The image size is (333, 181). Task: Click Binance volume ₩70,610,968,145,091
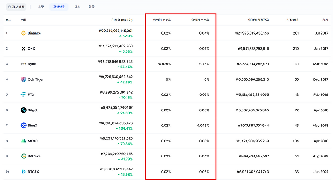point(116,31)
